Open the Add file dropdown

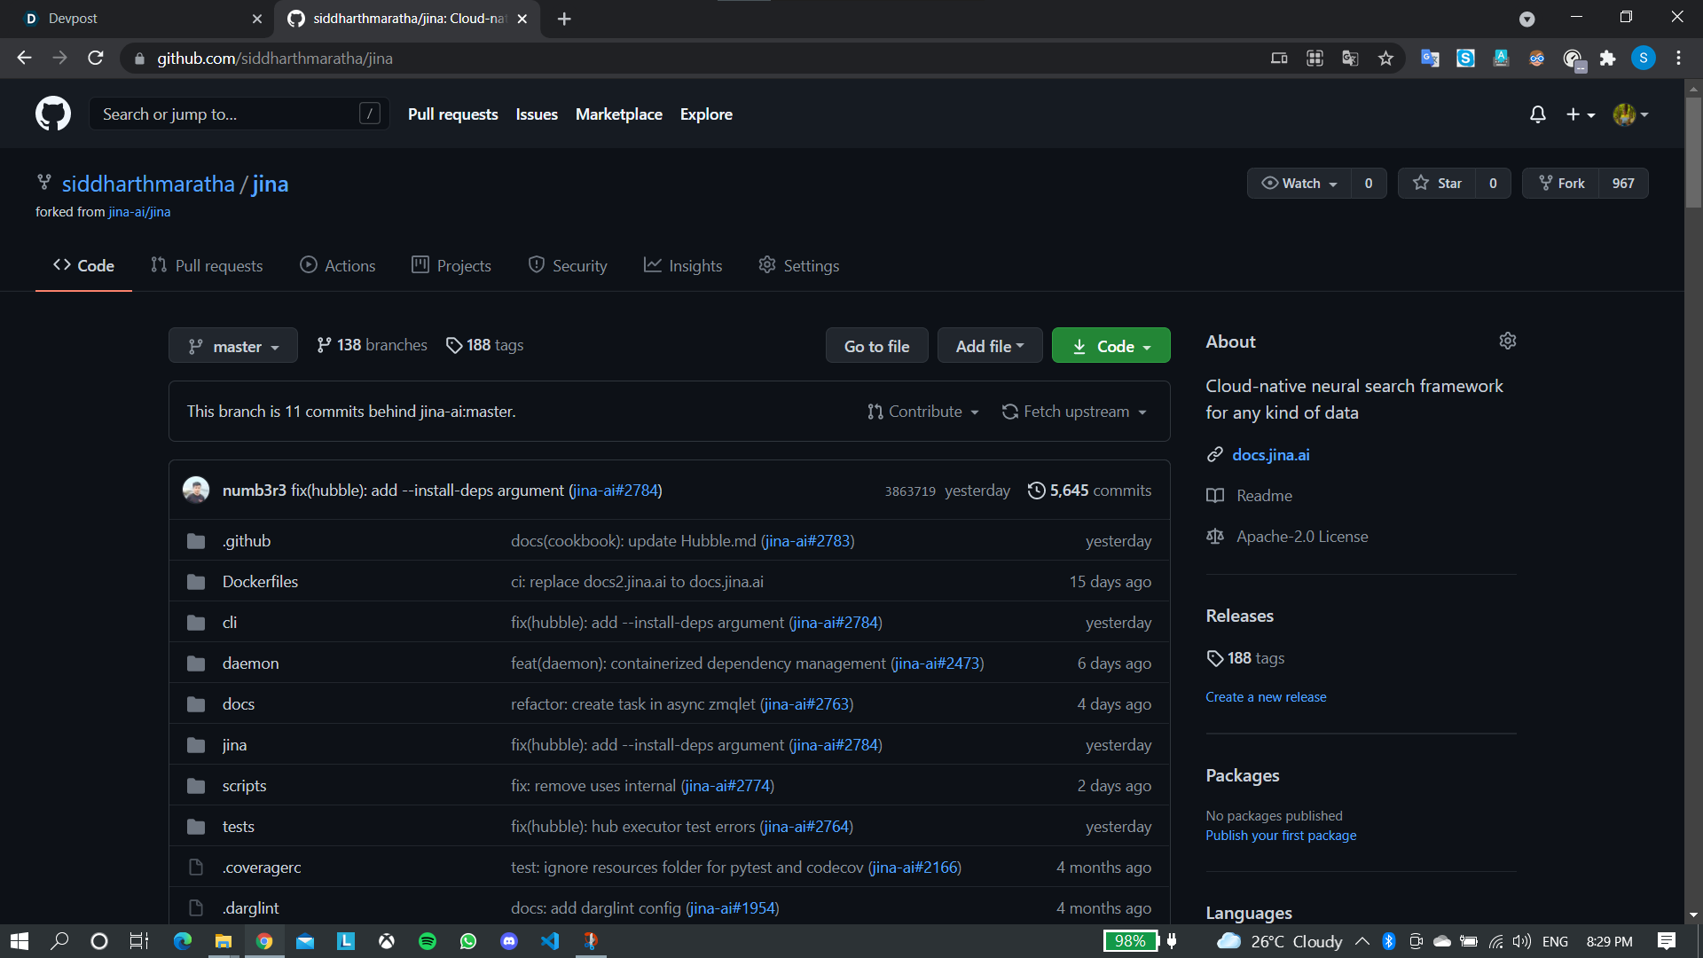[989, 346]
